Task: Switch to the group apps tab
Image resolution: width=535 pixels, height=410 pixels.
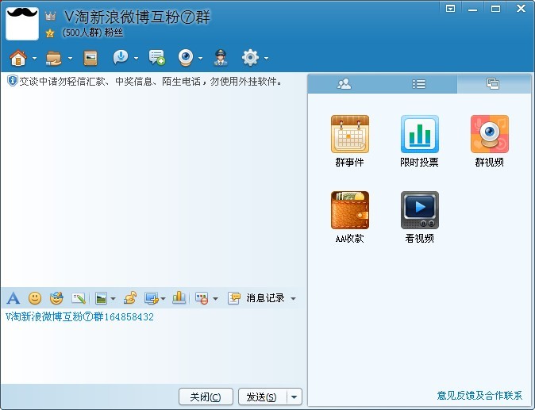Action: click(492, 83)
